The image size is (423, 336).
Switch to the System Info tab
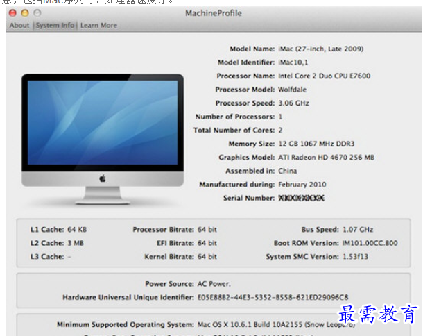(x=55, y=26)
